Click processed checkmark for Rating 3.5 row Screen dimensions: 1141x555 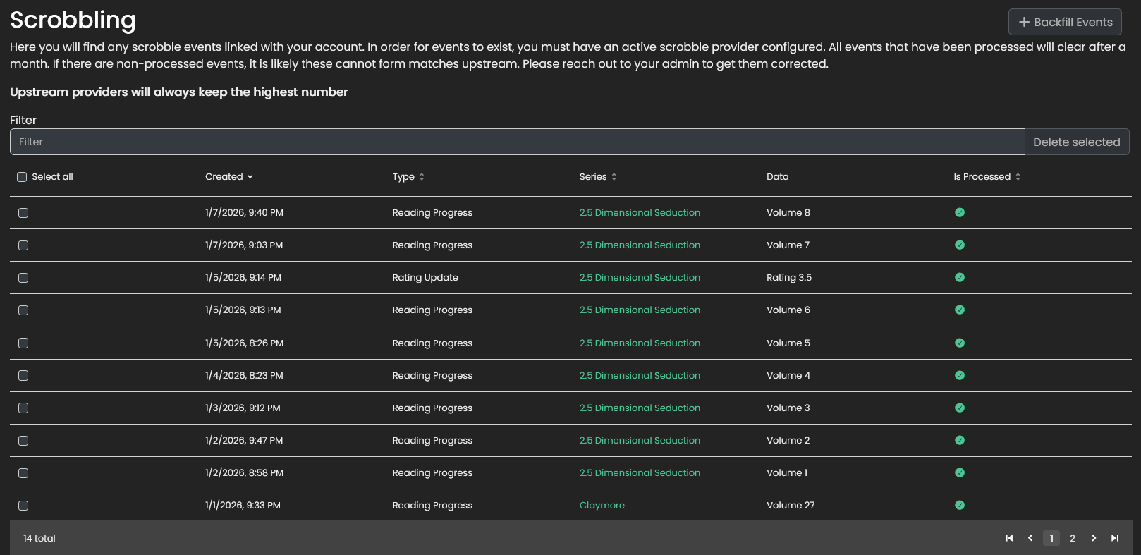(960, 277)
